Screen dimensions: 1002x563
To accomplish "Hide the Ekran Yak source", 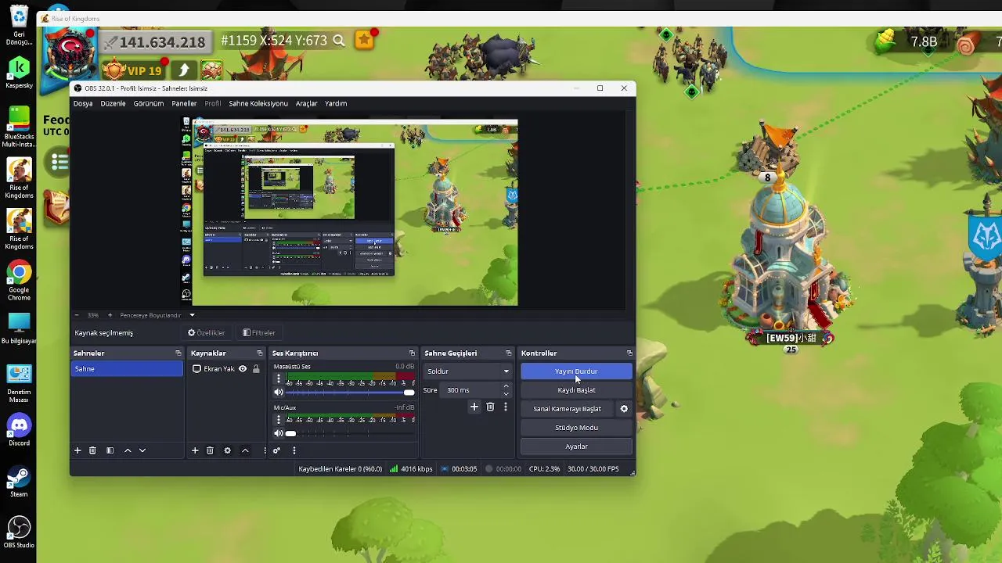I will (x=243, y=369).
